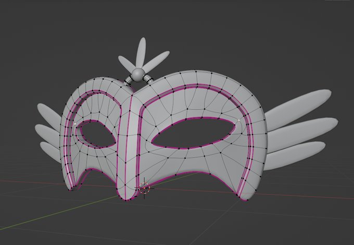Click the 3D cursor below the mask's nose

pyautogui.click(x=145, y=188)
